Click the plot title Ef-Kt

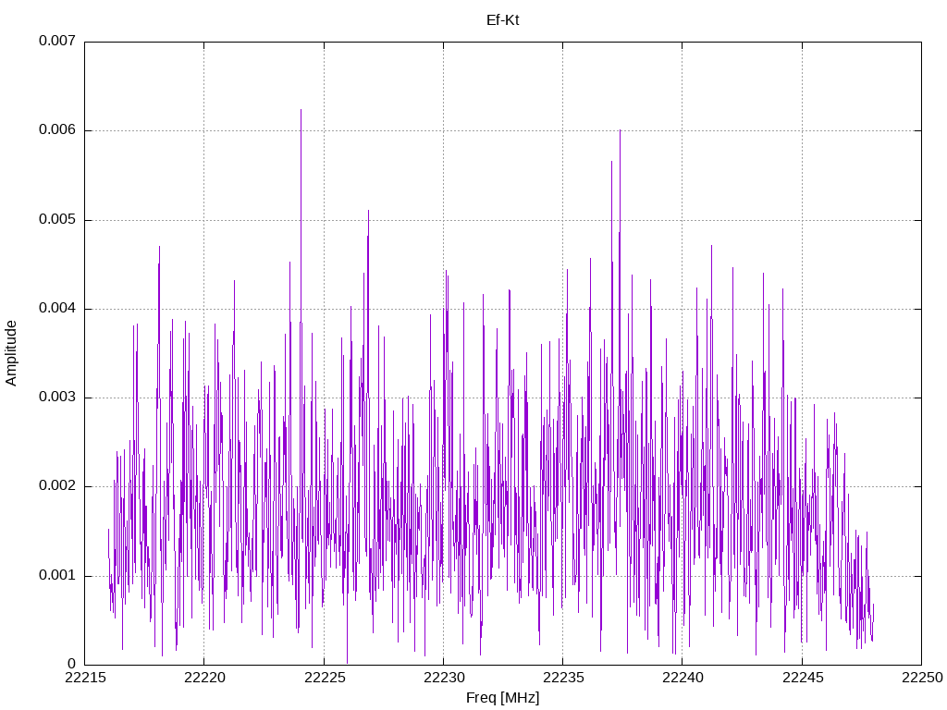coord(502,20)
